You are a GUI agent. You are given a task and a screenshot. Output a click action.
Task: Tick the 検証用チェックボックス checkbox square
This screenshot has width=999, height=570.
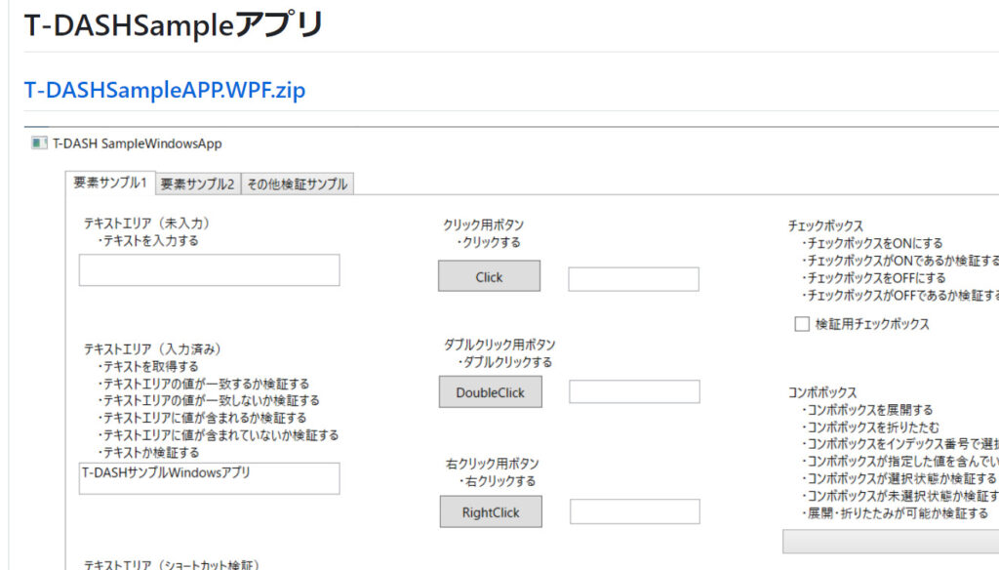802,324
